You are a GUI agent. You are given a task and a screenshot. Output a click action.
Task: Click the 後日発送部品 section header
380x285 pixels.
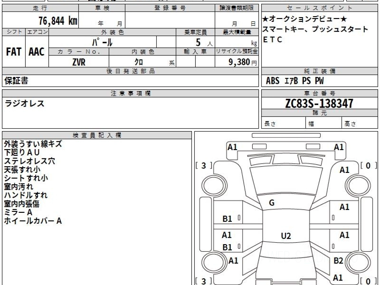point(130,71)
